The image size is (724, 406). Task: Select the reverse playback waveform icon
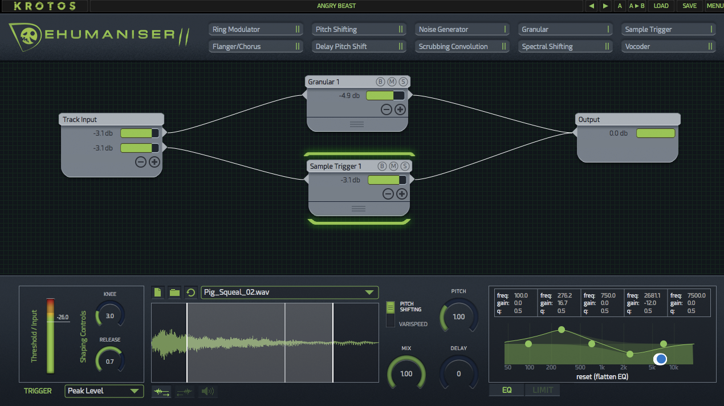[x=184, y=391]
